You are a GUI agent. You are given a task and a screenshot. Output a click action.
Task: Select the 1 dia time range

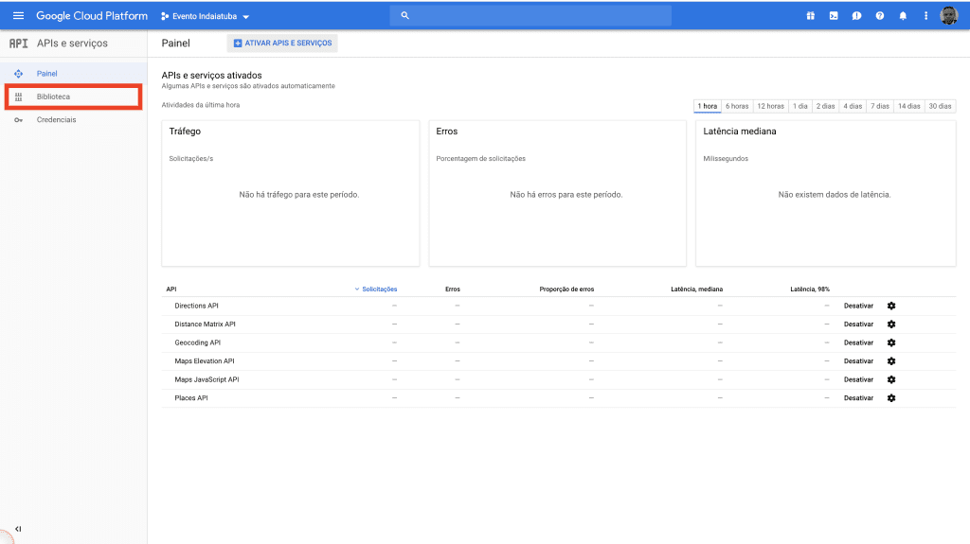800,106
